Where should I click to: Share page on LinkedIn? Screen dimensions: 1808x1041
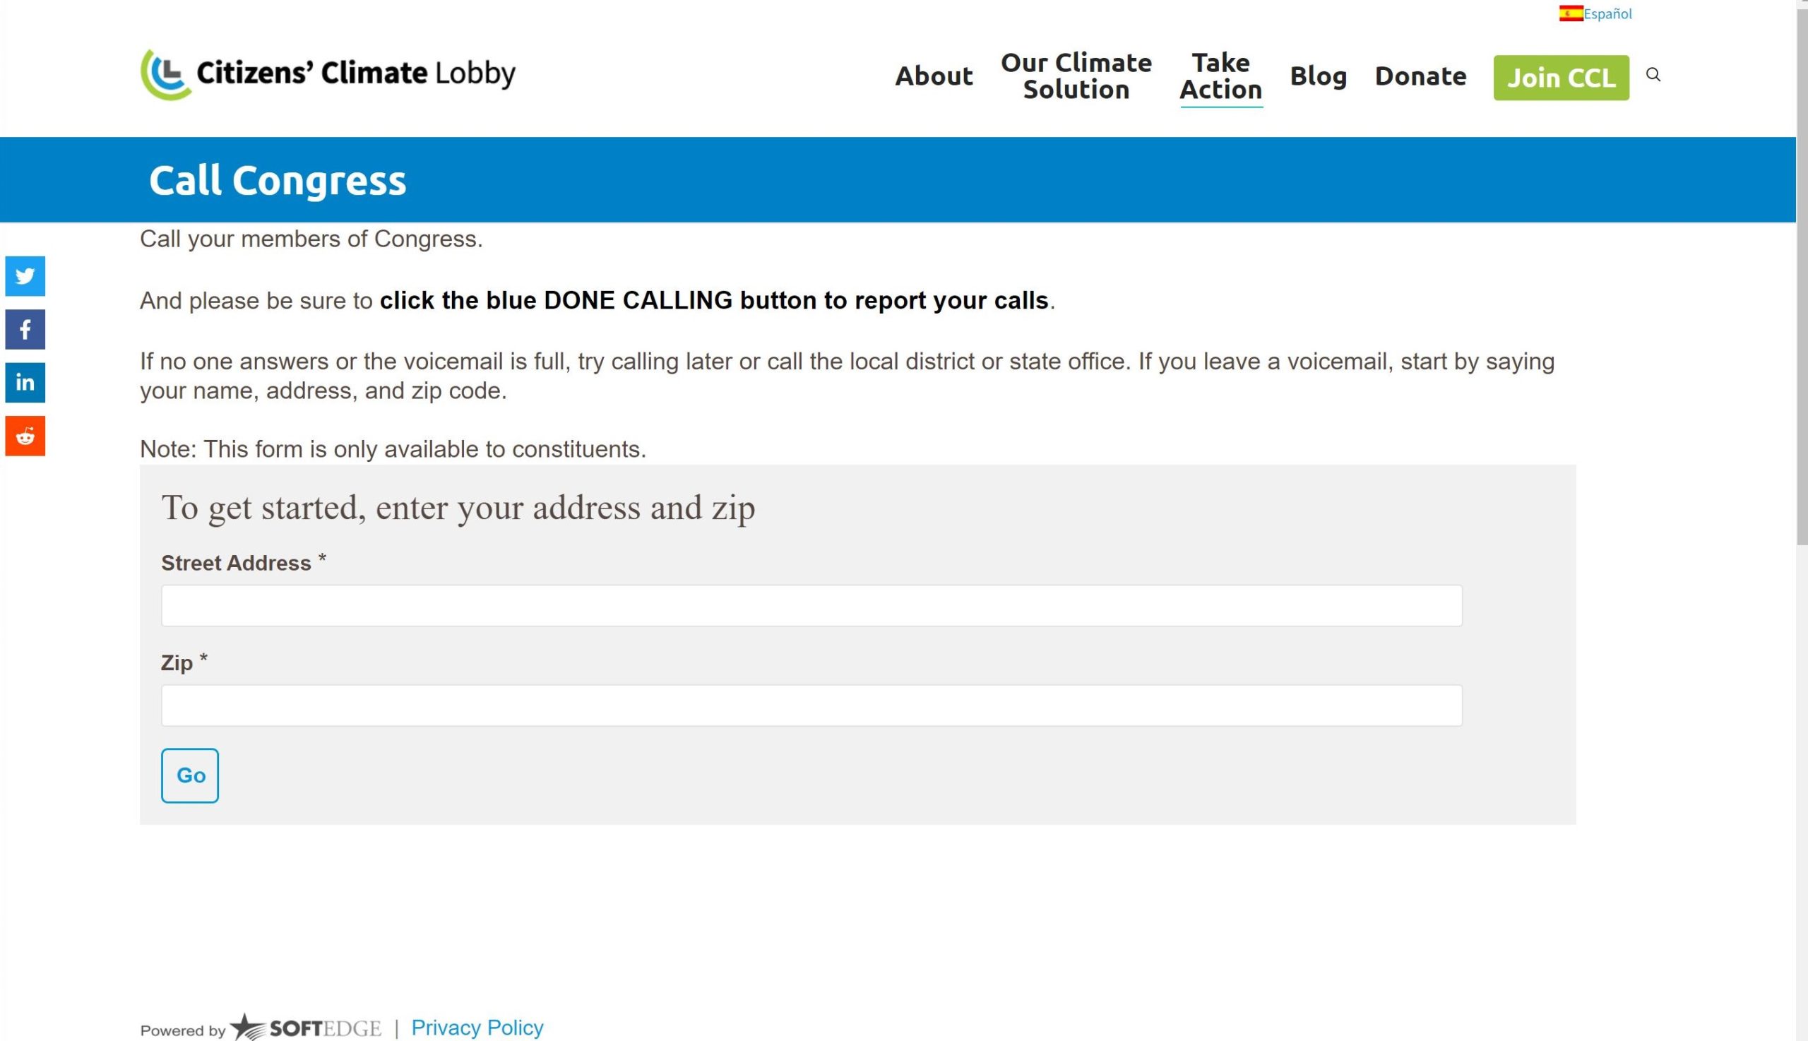tap(25, 383)
